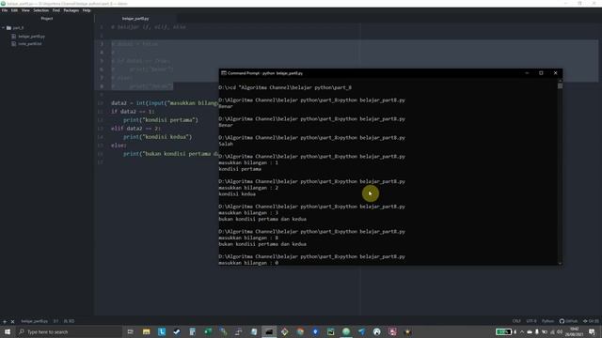The width and height of the screenshot is (602, 338).
Task: Click the 'data2 = int(input(' code line
Action: pyautogui.click(x=165, y=103)
